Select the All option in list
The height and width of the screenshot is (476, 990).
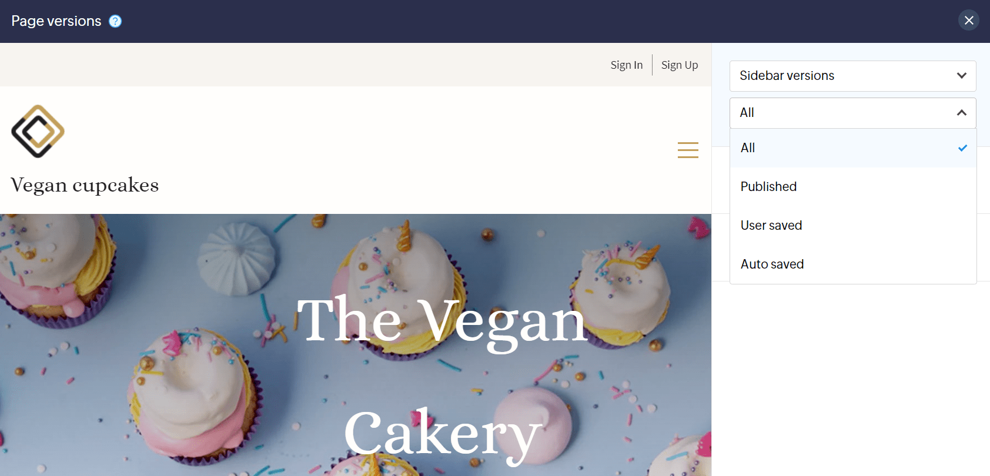(x=853, y=148)
